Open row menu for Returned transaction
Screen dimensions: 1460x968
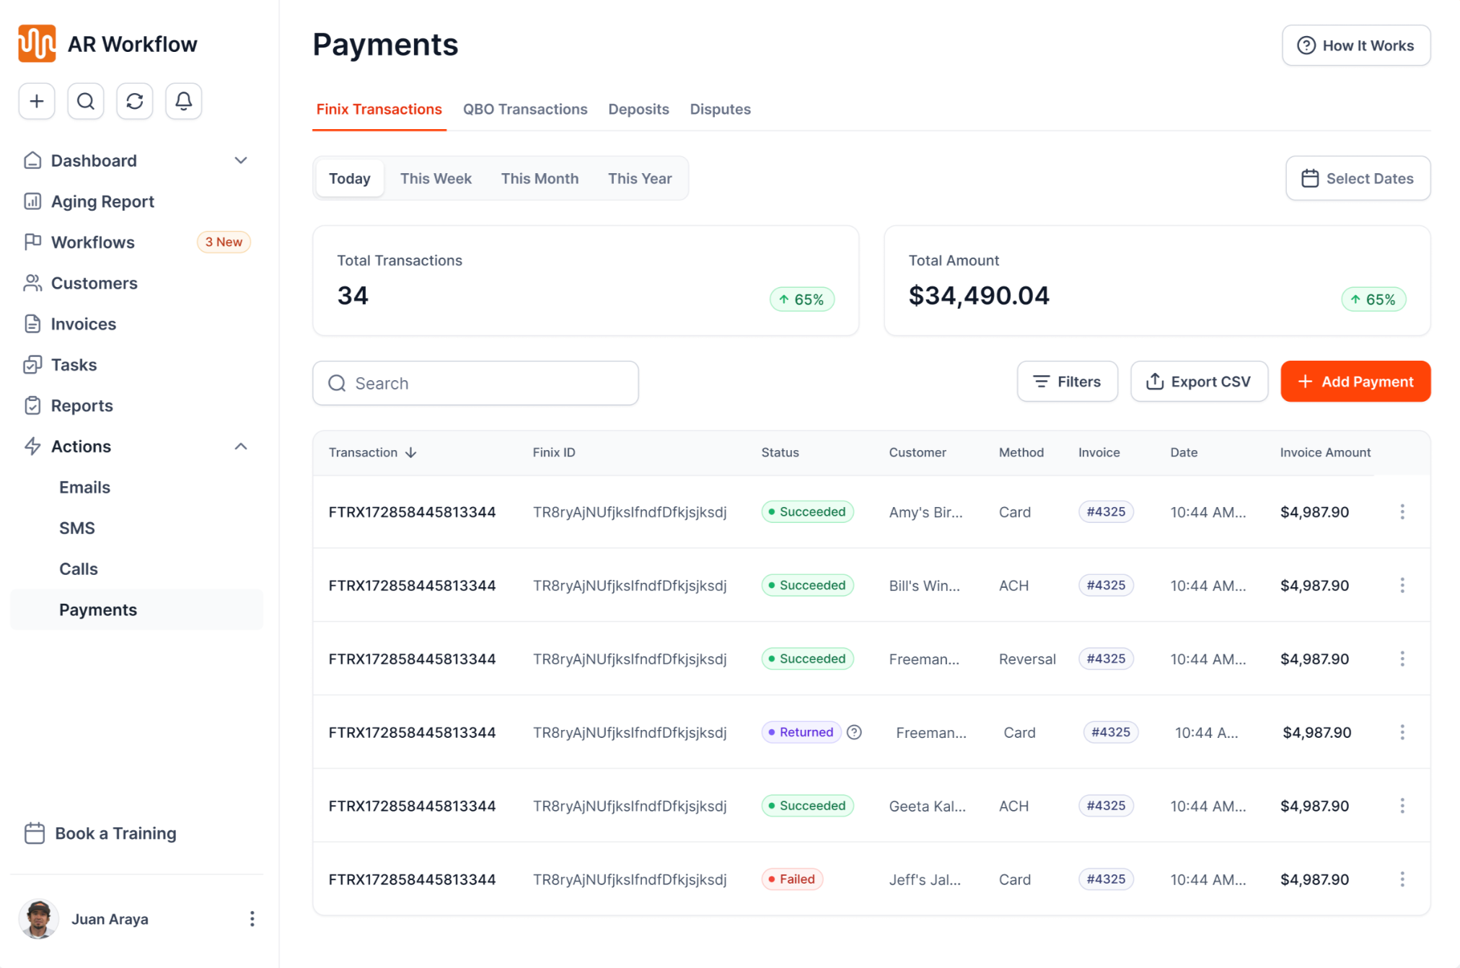point(1402,732)
